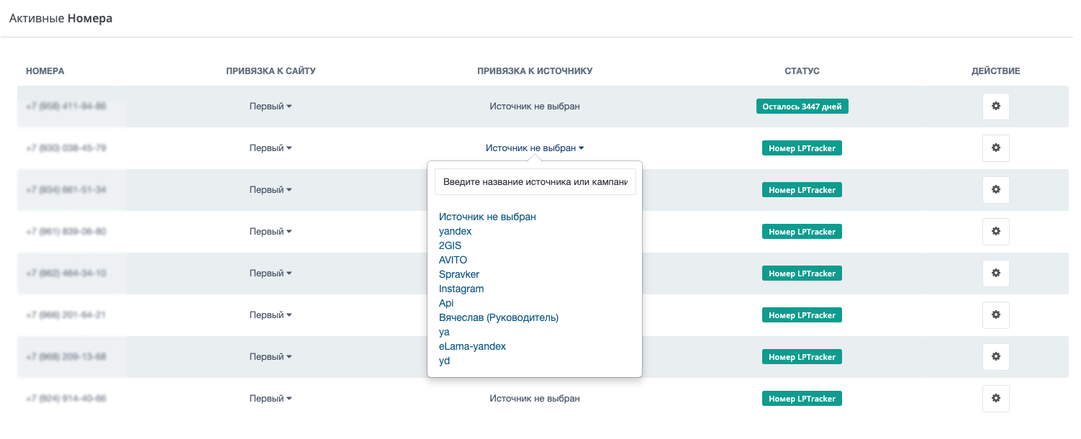Pick AVITO as the source

coord(453,260)
